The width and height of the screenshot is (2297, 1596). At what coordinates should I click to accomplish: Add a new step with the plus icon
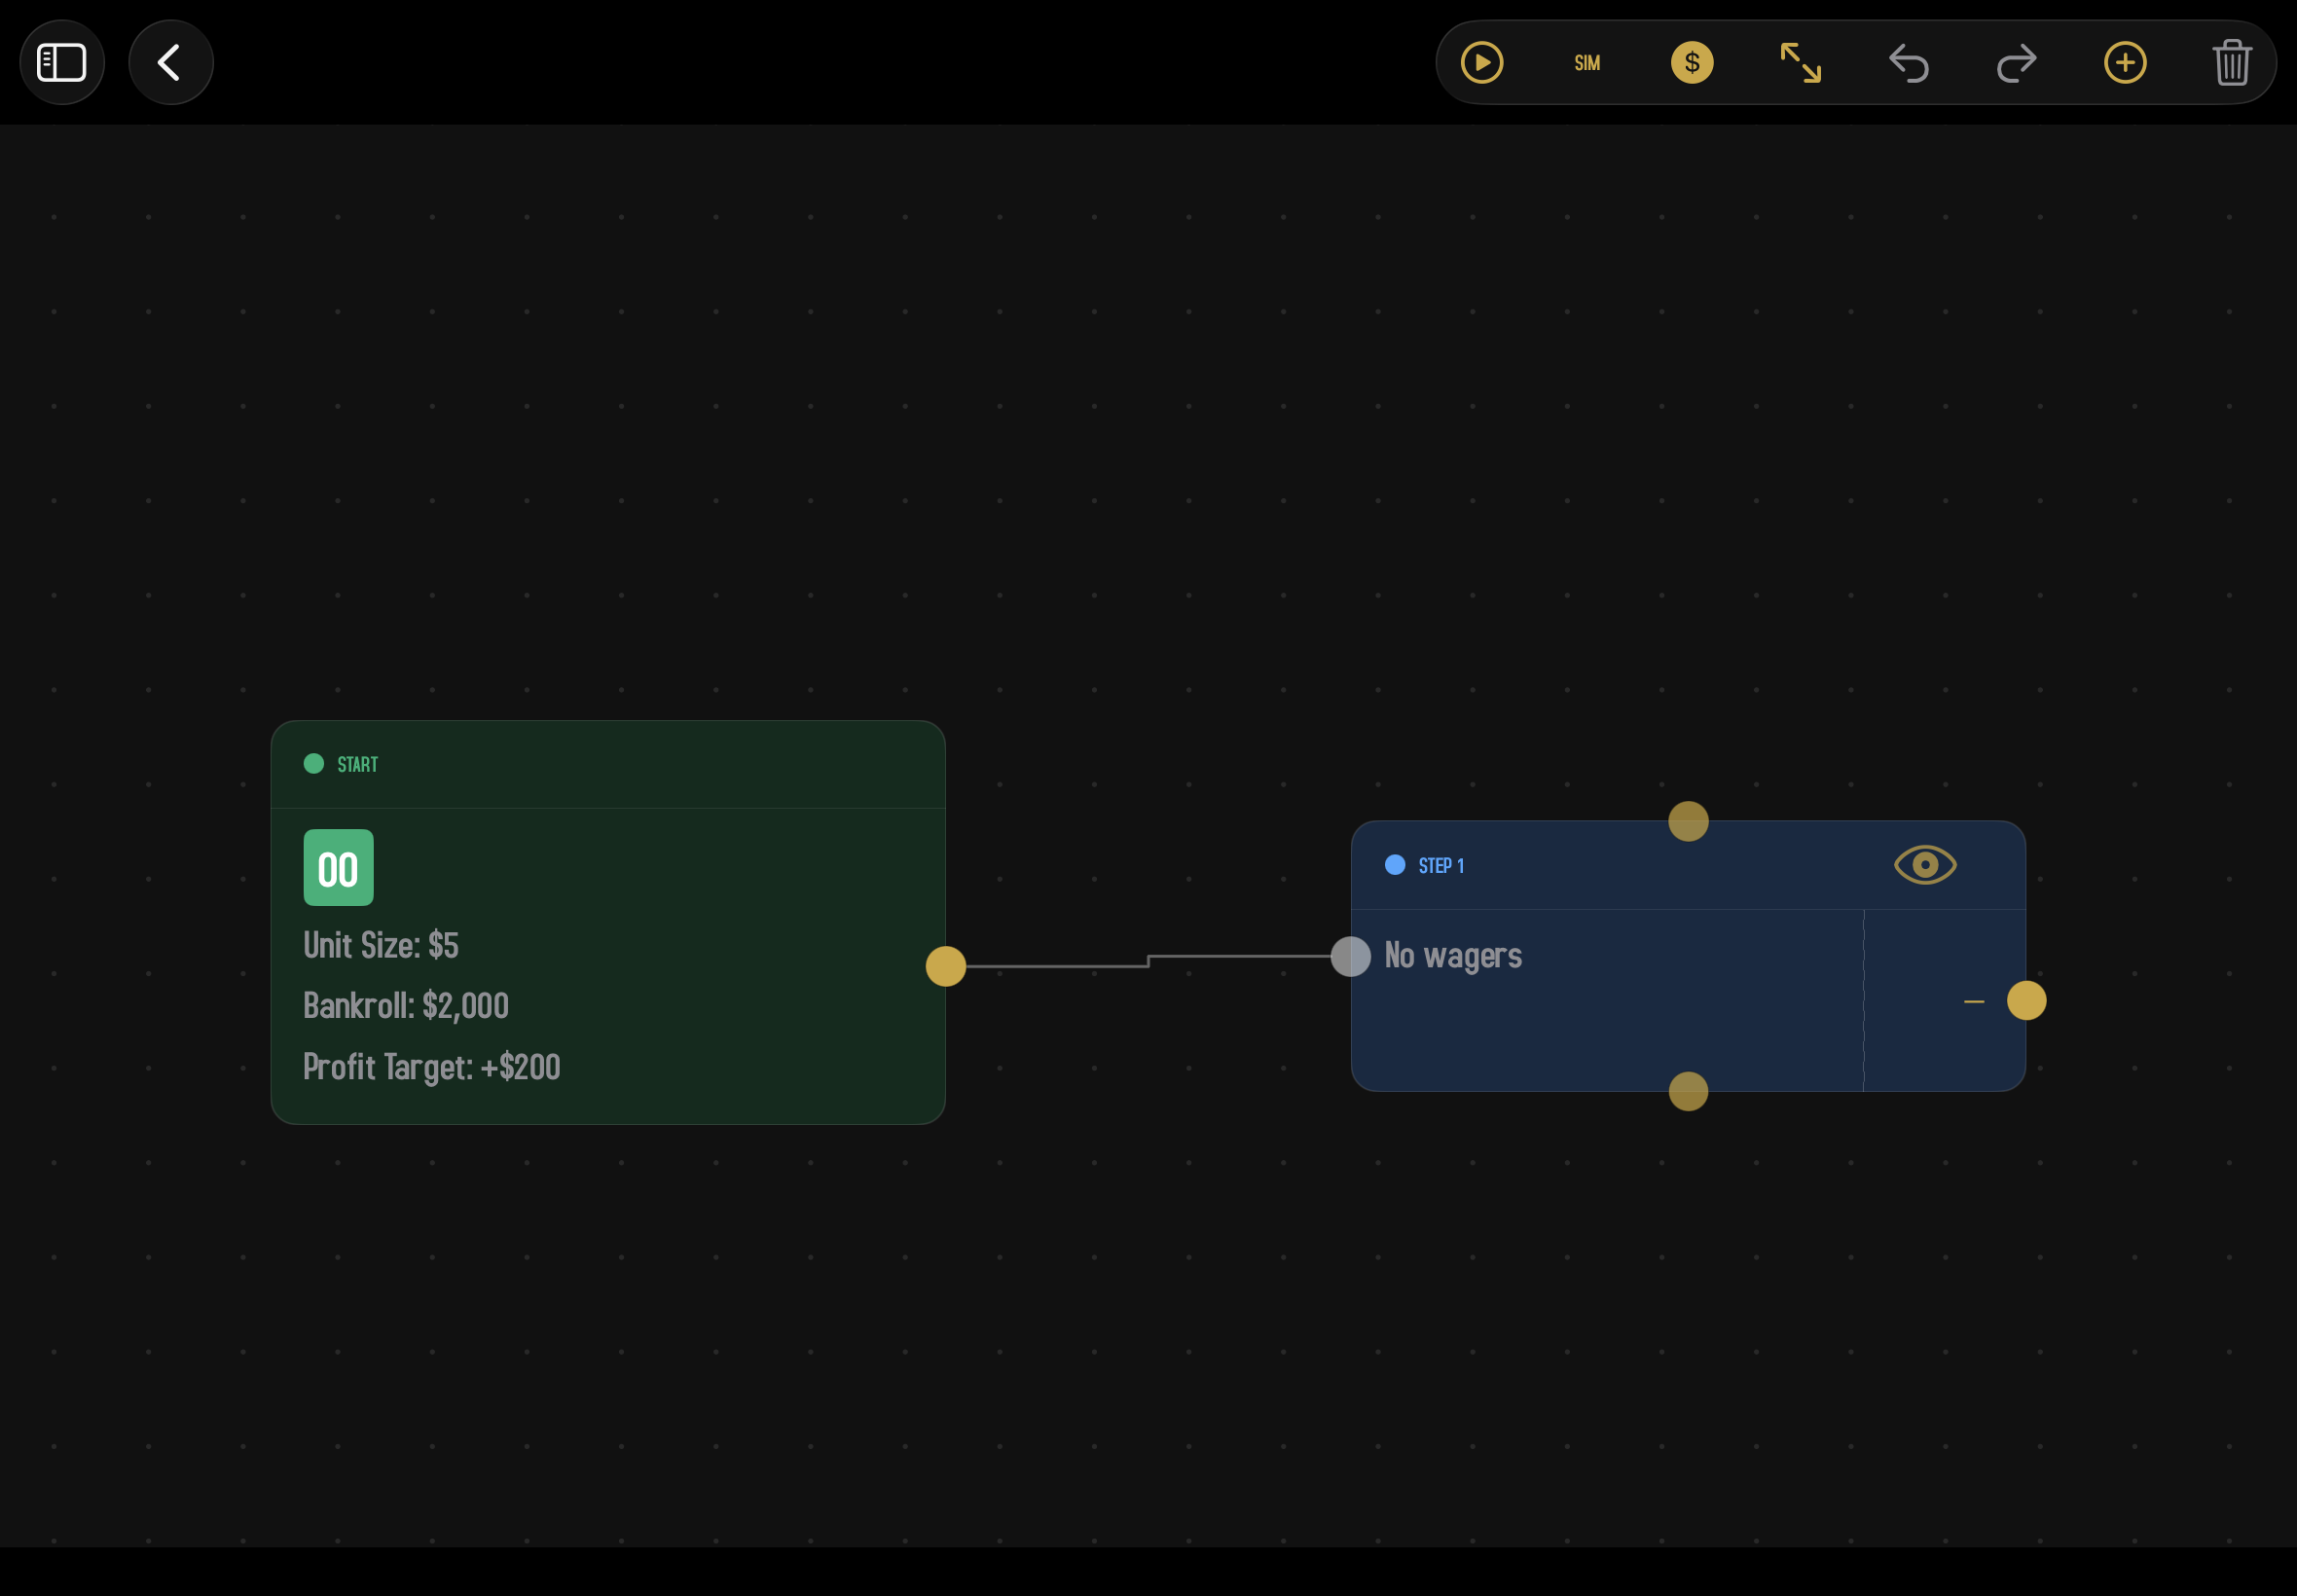click(2125, 62)
